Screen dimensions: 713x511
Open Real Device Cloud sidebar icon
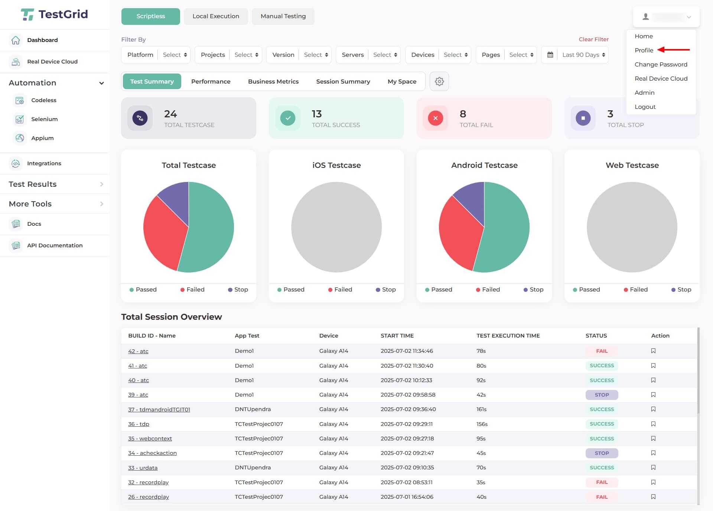[16, 62]
